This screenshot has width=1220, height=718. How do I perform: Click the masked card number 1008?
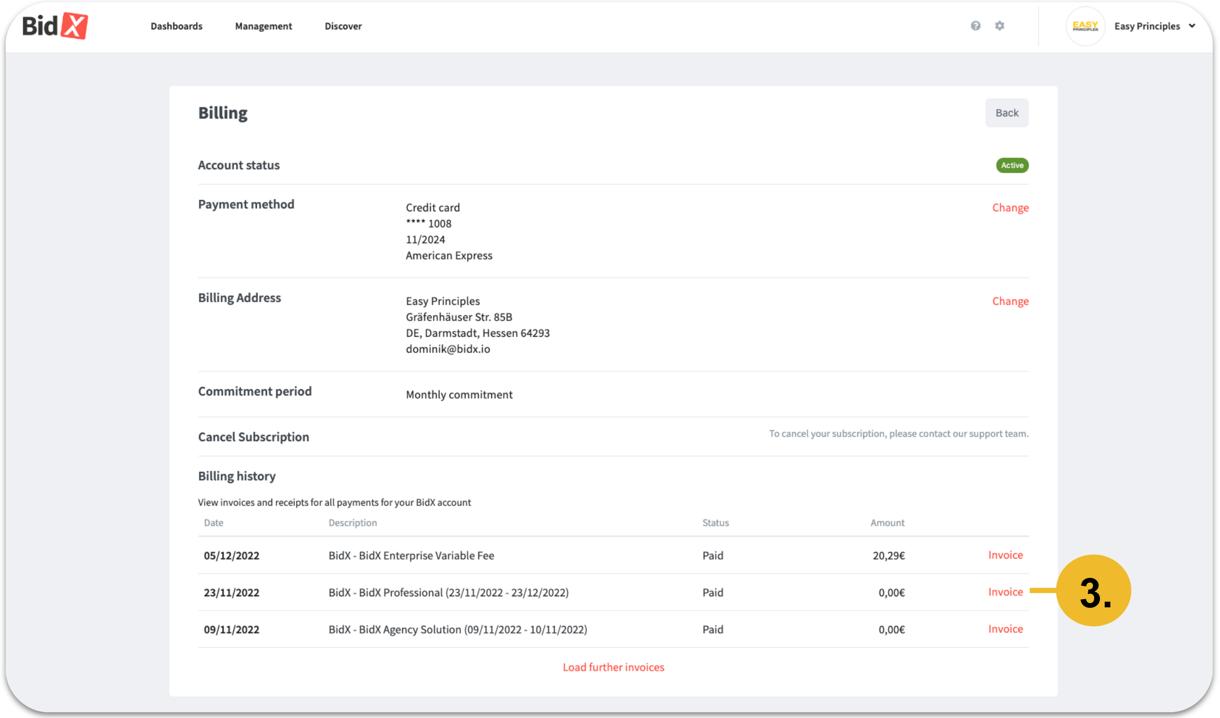pos(428,223)
